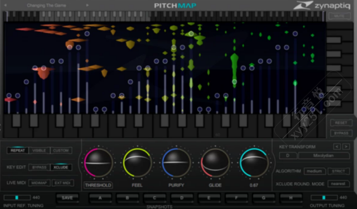Click the PITCHMAP title logo
Viewport: 357px width, 209px height.
click(x=175, y=5)
